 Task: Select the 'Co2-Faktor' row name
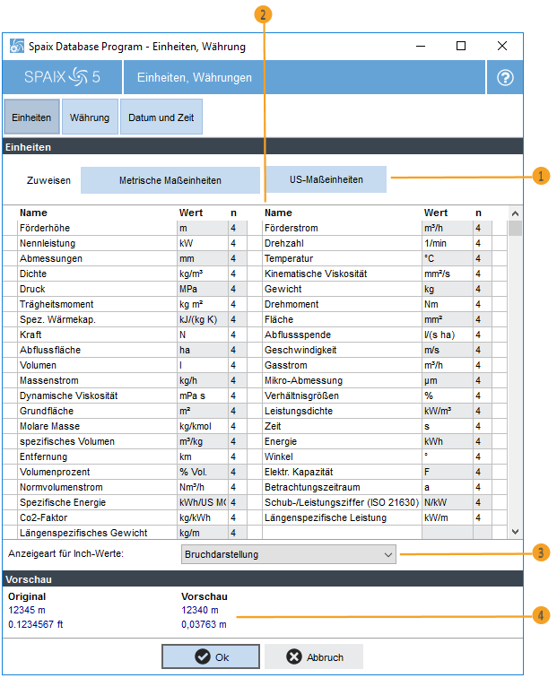43,517
